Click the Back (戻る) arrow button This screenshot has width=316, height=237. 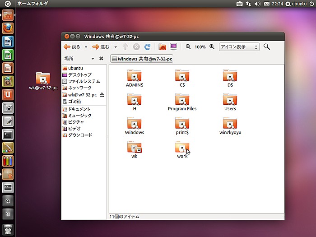coord(72,47)
